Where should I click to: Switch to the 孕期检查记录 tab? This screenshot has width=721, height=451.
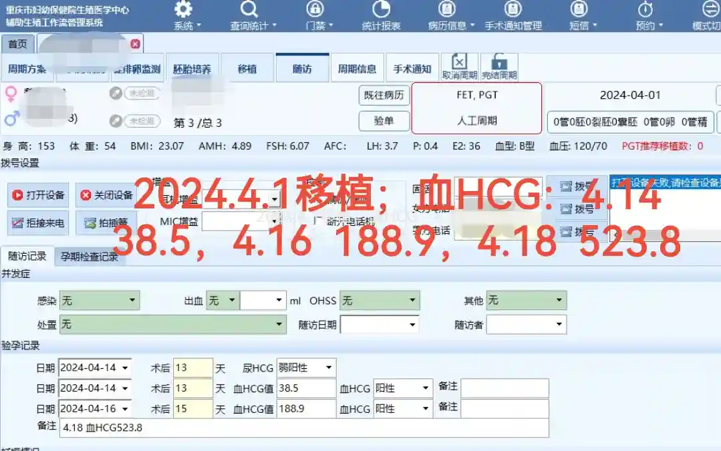tap(90, 257)
